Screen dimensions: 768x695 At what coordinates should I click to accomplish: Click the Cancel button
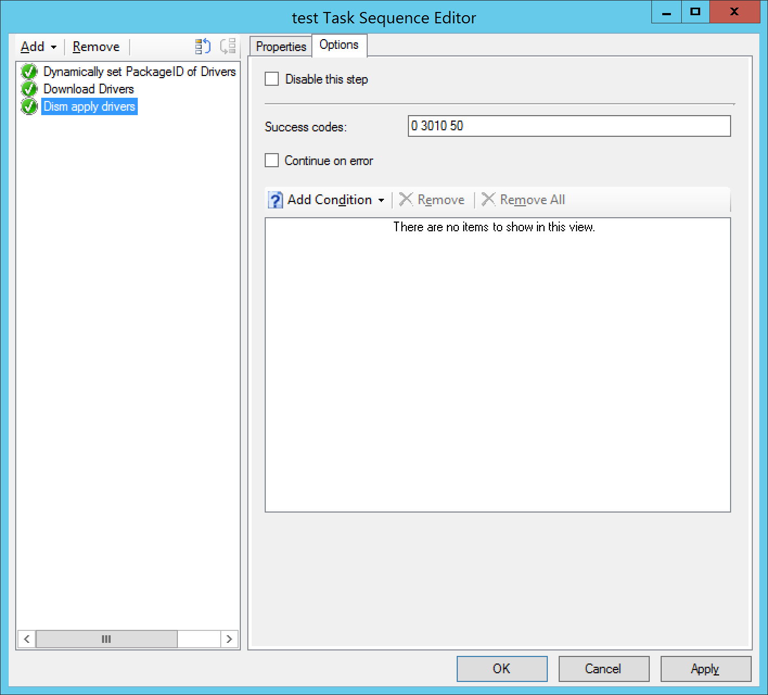[604, 668]
